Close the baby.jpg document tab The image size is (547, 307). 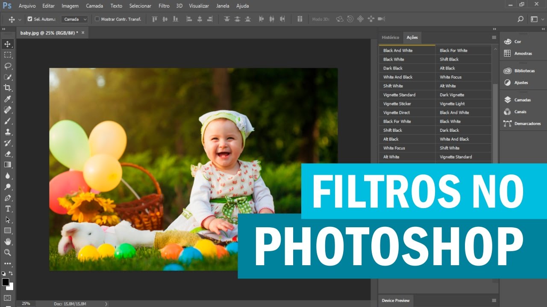[x=83, y=32]
